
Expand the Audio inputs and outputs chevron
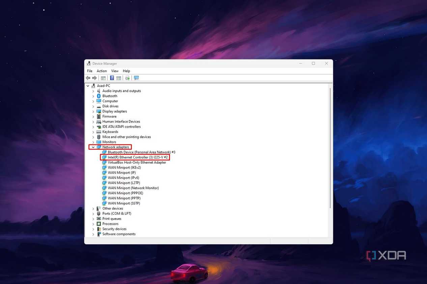(93, 91)
